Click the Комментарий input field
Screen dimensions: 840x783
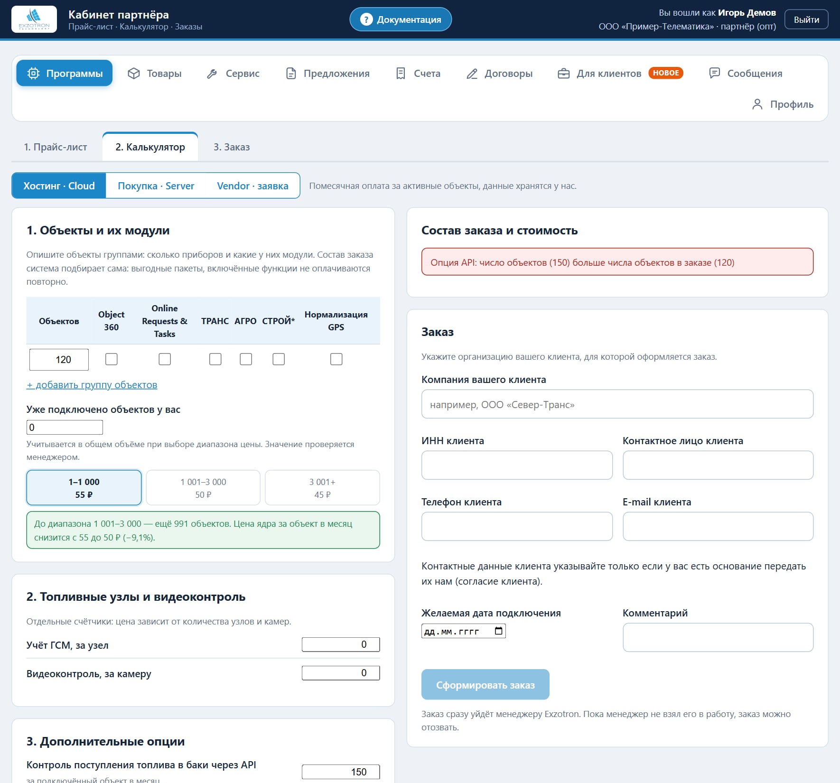click(718, 638)
